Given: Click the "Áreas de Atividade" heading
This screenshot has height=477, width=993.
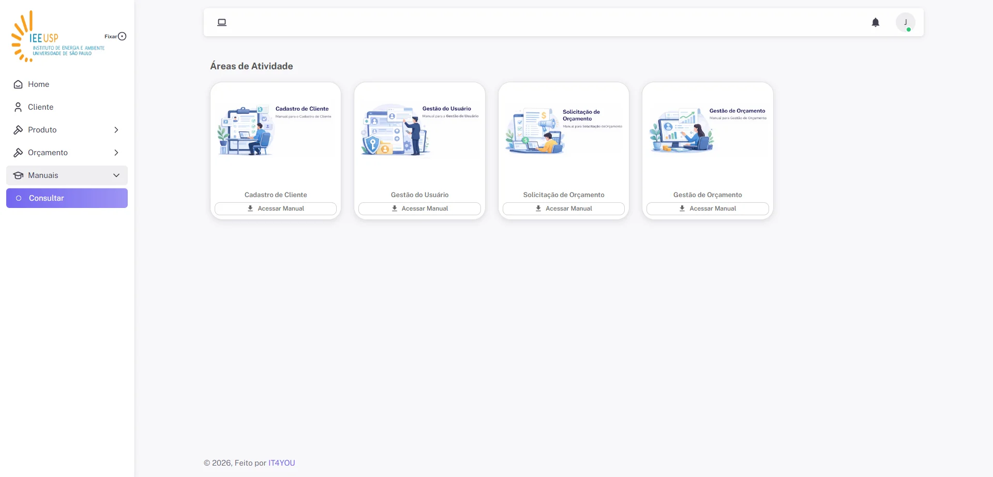Looking at the screenshot, I should coord(251,66).
